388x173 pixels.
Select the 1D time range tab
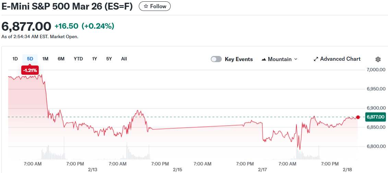click(x=15, y=59)
